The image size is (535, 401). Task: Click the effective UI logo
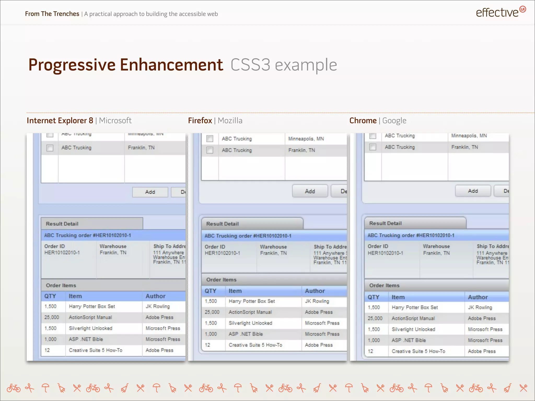[x=501, y=12]
